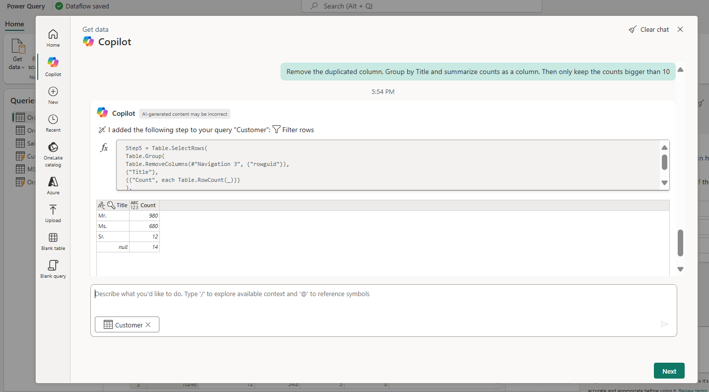Viewport: 709px width, 392px height.
Task: Click Clear chat
Action: [x=649, y=29]
